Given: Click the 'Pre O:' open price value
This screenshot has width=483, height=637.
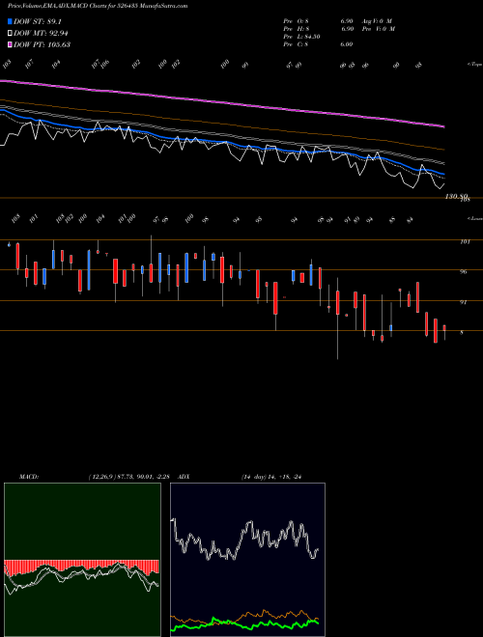Looking at the screenshot, I should click(x=318, y=20).
